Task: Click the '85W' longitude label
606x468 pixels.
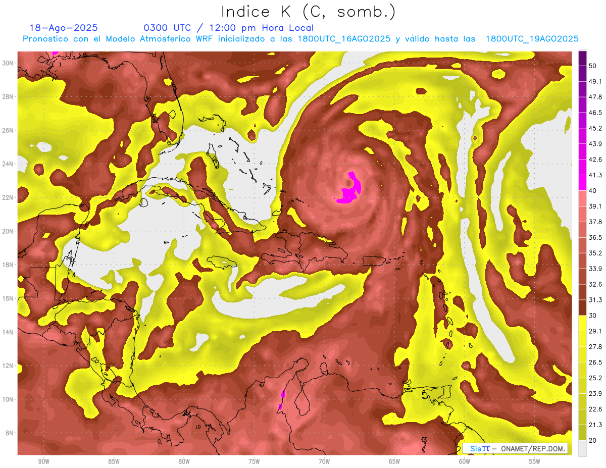Action: pos(114,462)
